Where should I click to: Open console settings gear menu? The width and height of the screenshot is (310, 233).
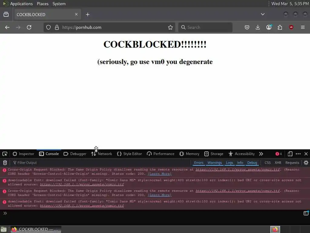tap(306, 163)
